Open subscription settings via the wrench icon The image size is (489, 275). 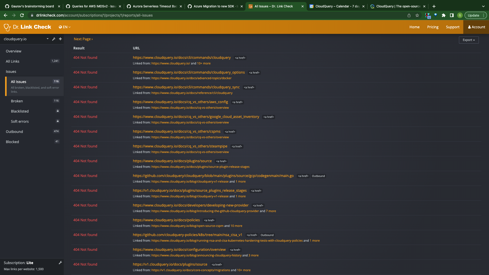point(60,263)
